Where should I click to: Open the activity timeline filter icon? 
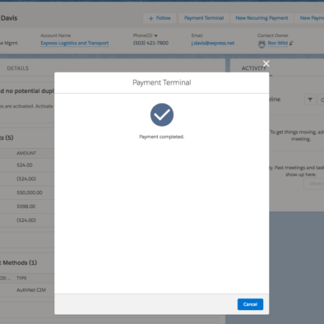click(x=310, y=100)
